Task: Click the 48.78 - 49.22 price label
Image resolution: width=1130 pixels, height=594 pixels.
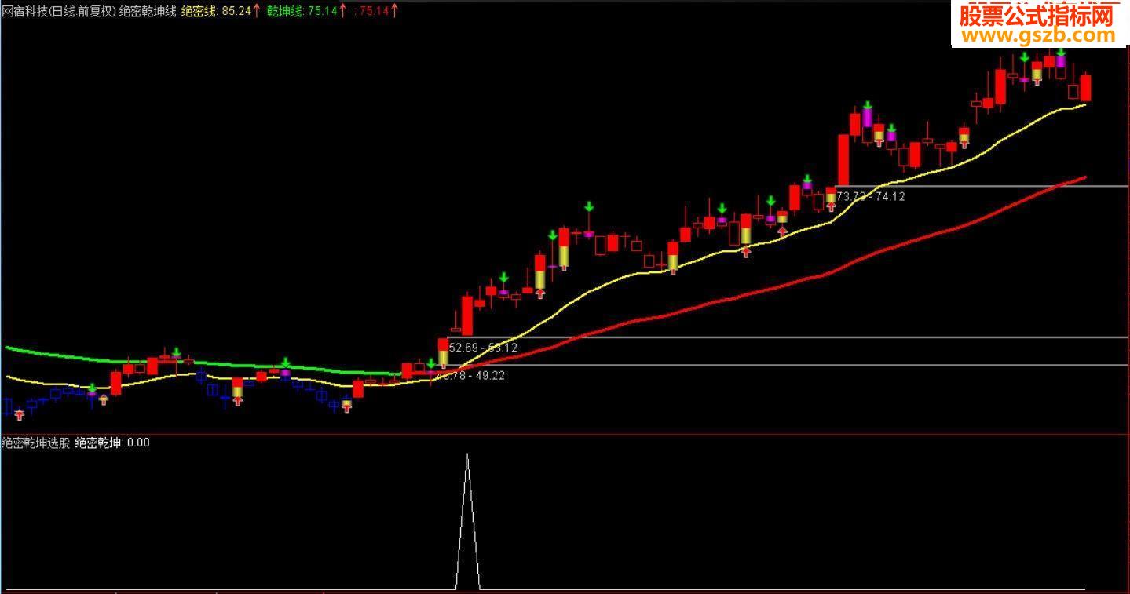Action: pyautogui.click(x=470, y=375)
